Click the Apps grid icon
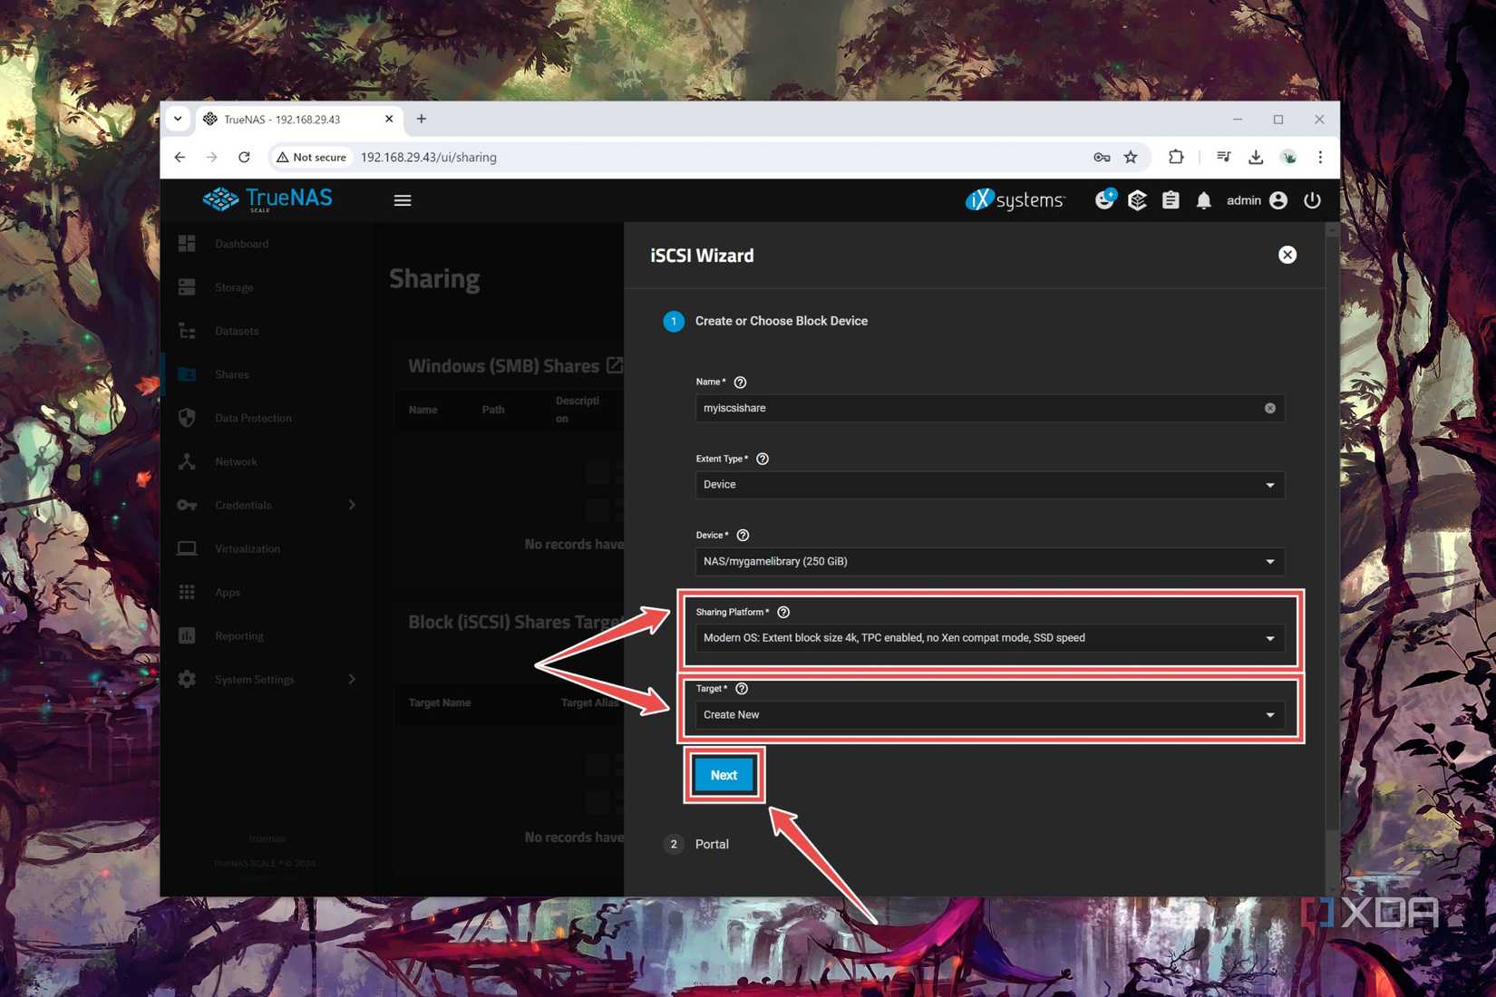The width and height of the screenshot is (1496, 997). pos(187,592)
